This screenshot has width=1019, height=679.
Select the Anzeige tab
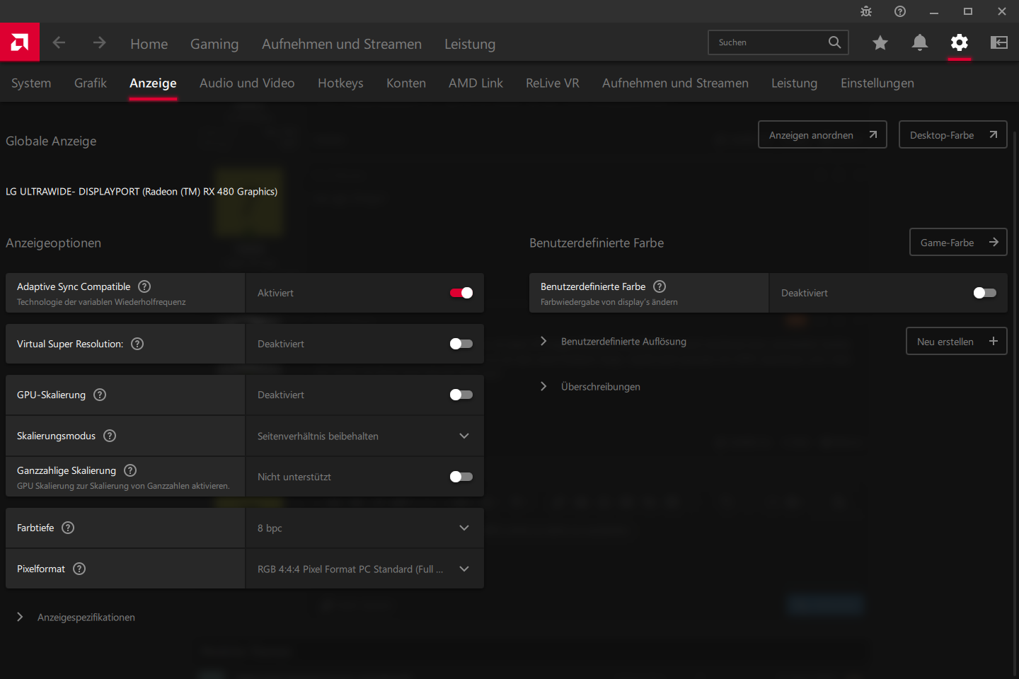(153, 83)
